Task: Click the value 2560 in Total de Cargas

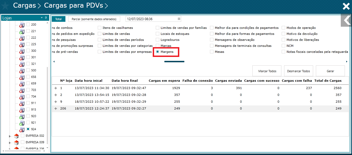Action: point(338,88)
